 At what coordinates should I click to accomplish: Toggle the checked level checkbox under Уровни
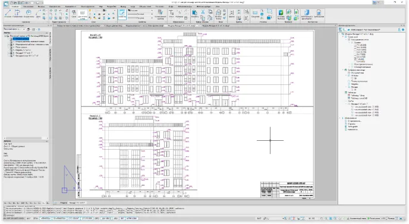(355, 59)
